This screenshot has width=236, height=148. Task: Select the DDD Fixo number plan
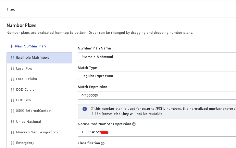23,100
